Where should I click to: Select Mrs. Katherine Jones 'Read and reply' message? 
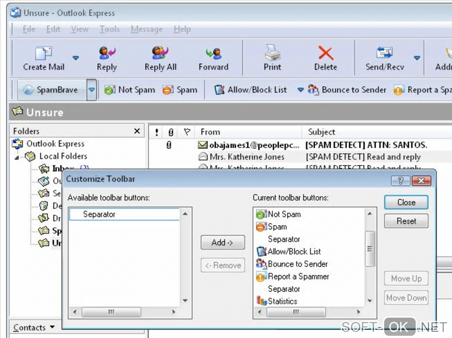(300, 157)
